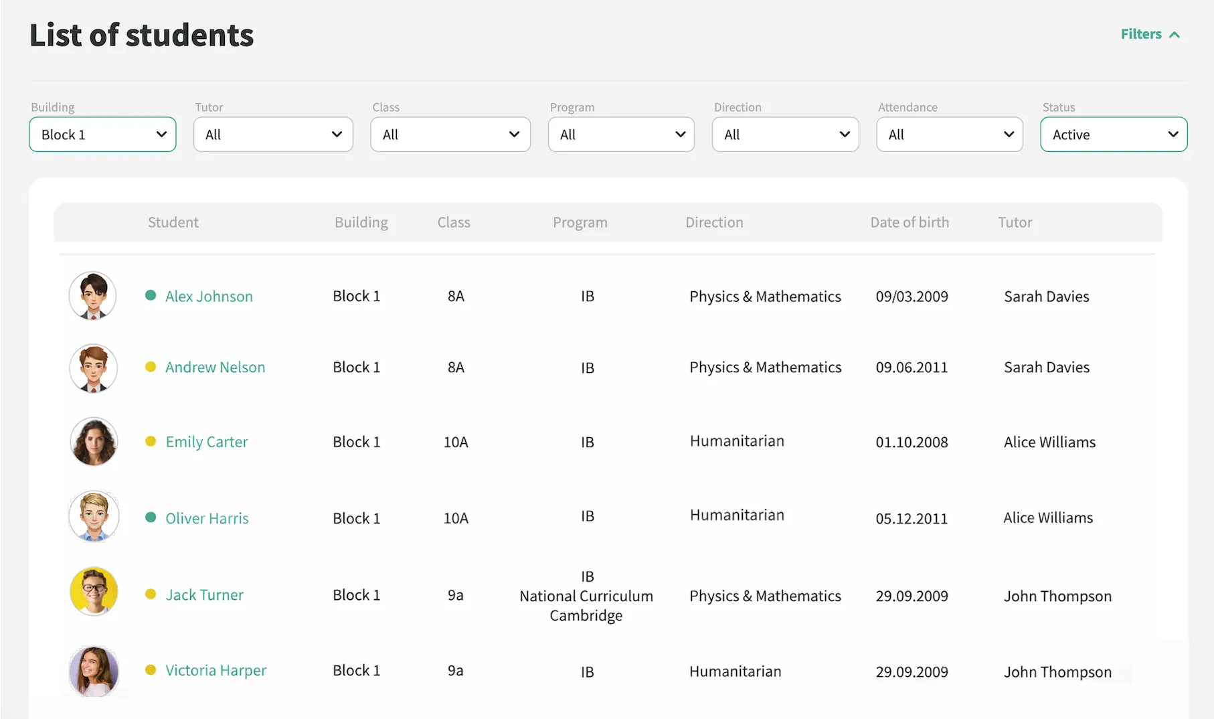The width and height of the screenshot is (1214, 719).
Task: Open the student profile photo of Alex Johnson
Action: pyautogui.click(x=92, y=295)
